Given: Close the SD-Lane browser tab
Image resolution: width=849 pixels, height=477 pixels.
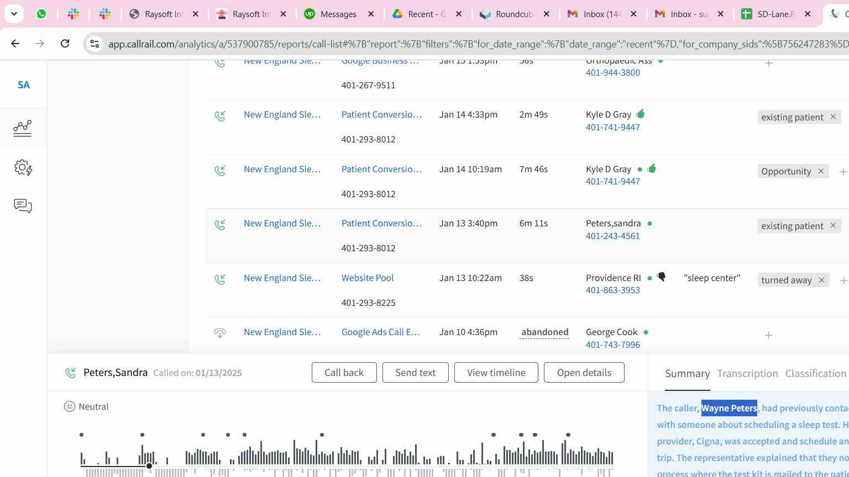Looking at the screenshot, I should (x=807, y=14).
